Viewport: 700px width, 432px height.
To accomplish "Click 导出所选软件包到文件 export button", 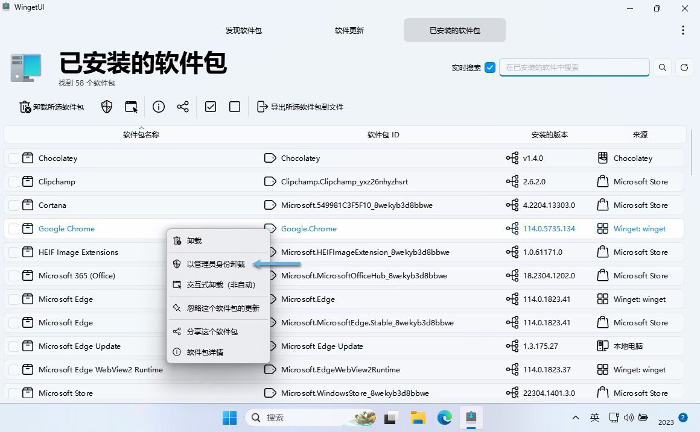I will pyautogui.click(x=300, y=107).
